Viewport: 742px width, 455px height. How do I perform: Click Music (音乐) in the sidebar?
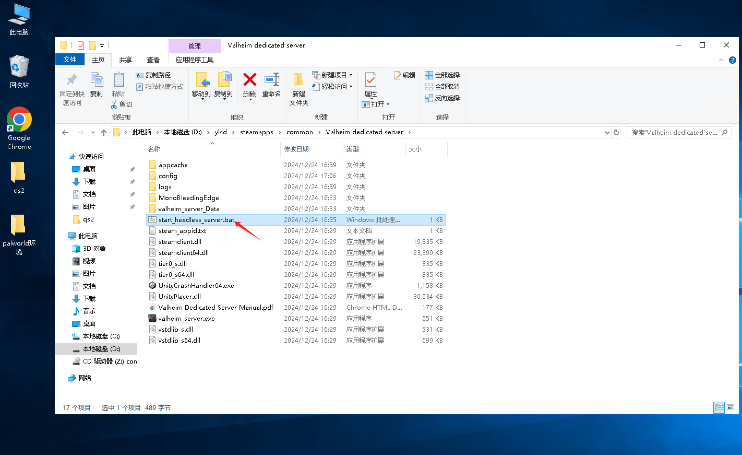coord(89,311)
